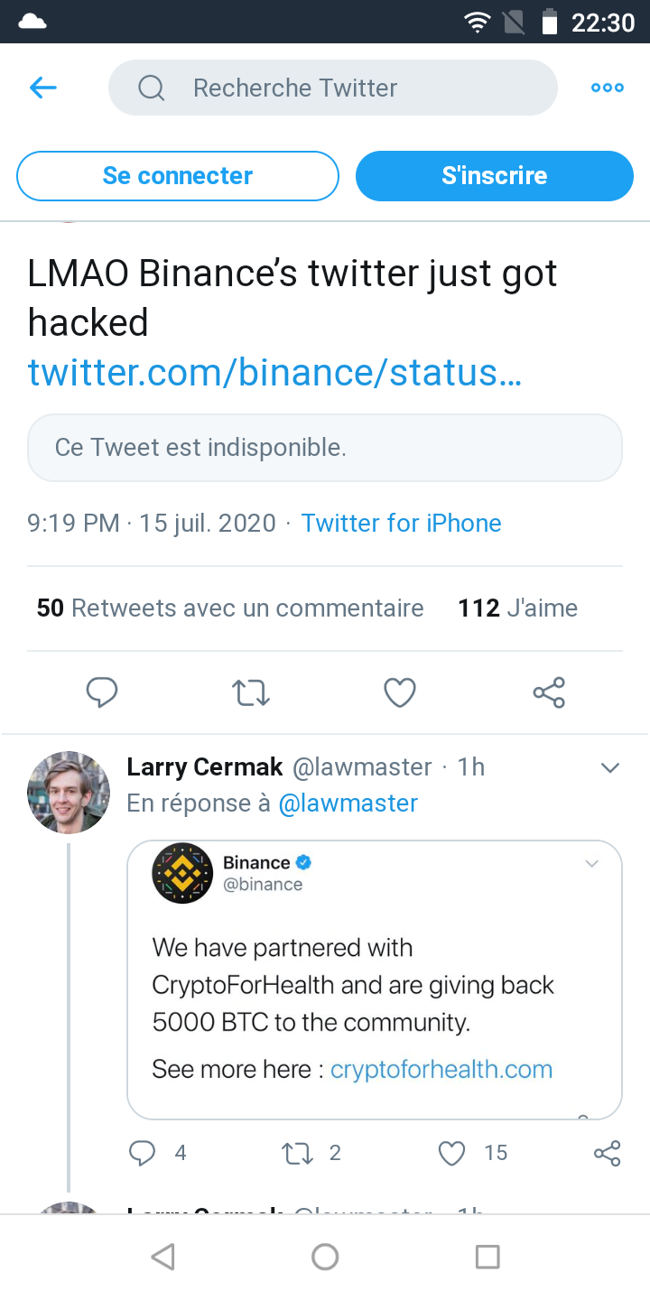This screenshot has height=1300, width=650.
Task: Visit cryptoforhealth.com link in the tweet
Action: coord(441,1069)
